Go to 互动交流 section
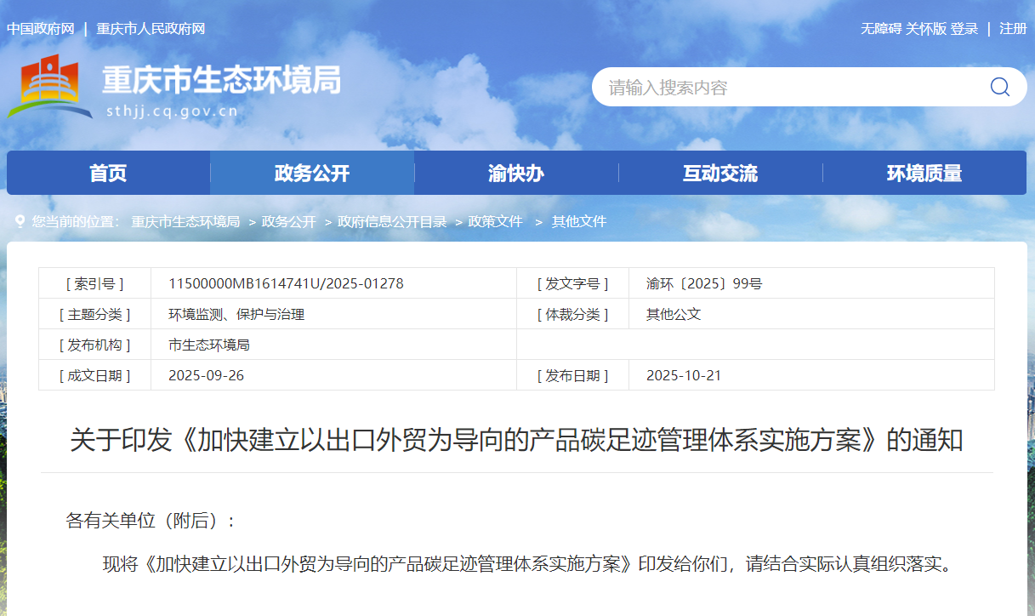Screen dimensions: 1035x616 (x=720, y=174)
